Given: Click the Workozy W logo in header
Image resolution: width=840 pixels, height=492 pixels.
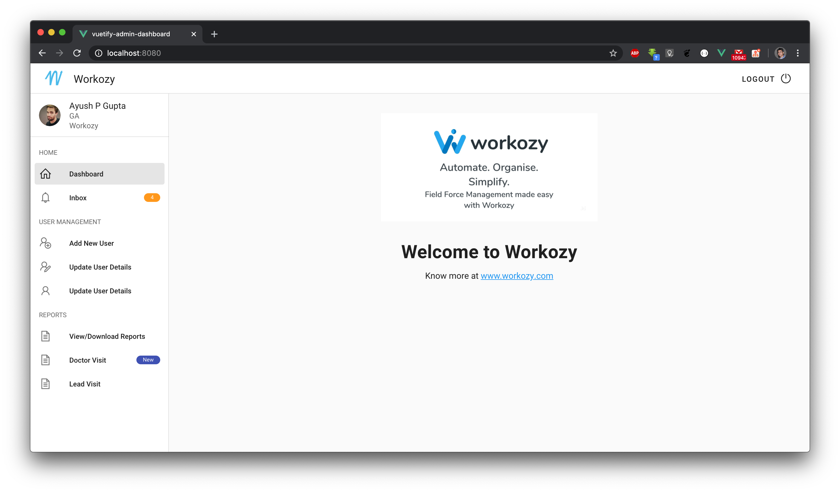Looking at the screenshot, I should click(x=54, y=78).
